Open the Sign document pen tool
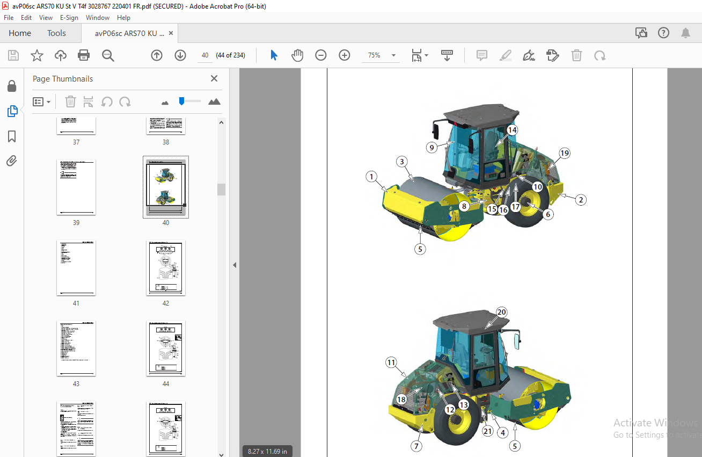The height and width of the screenshot is (457, 702). (x=529, y=55)
